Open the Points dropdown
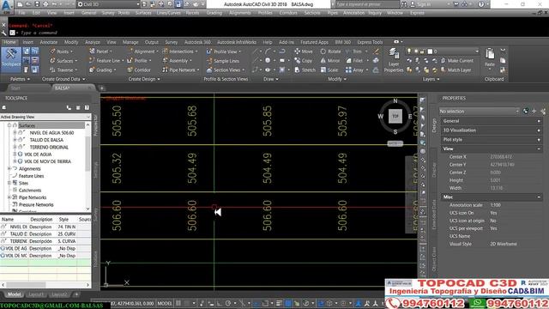This screenshot has height=309, width=549. pos(61,51)
